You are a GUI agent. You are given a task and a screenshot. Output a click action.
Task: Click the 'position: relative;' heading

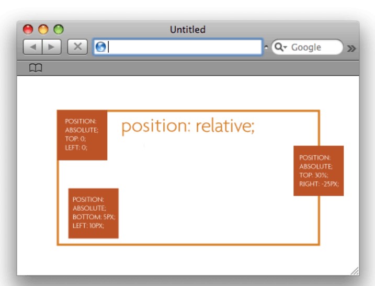(x=188, y=127)
